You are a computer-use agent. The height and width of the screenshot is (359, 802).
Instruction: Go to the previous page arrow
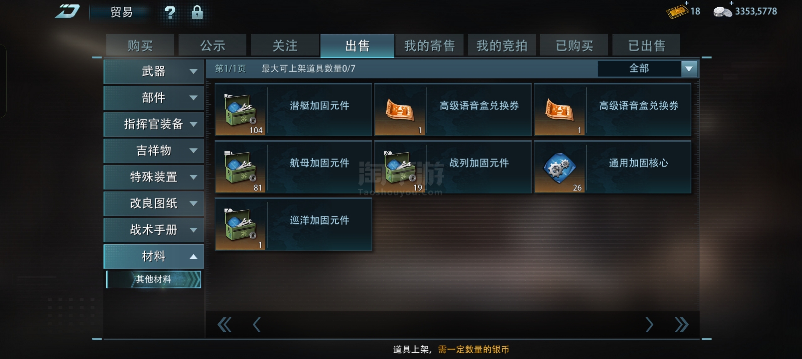pos(257,324)
